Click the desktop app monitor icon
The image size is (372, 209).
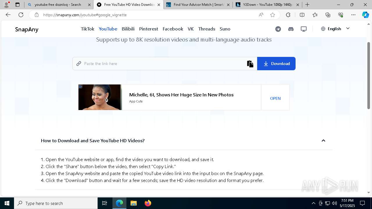coord(304,29)
